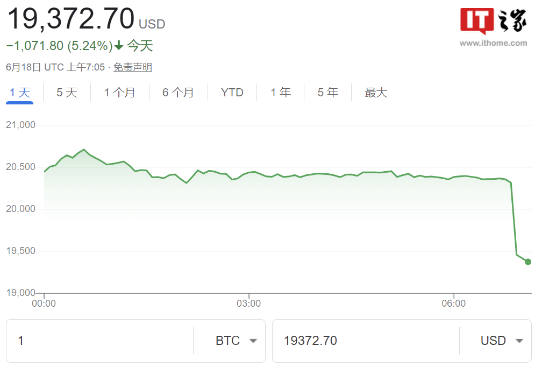Image resolution: width=535 pixels, height=367 pixels.
Task: Click the www.ithome.com watermark text
Action: point(493,43)
